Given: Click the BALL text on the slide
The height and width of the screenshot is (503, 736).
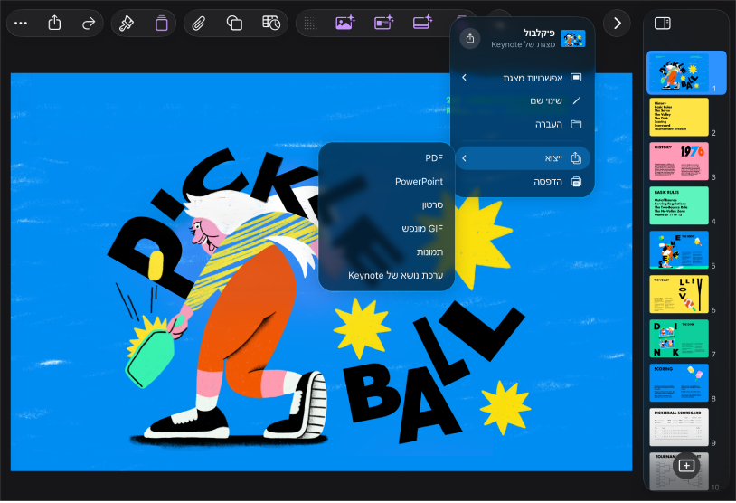Looking at the screenshot, I should [x=432, y=374].
